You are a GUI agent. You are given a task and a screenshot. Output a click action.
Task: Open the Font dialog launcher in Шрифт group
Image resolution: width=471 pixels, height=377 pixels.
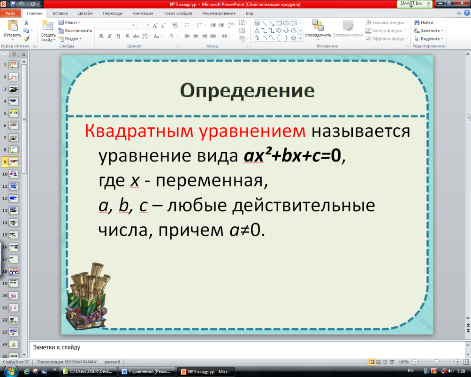[x=177, y=46]
